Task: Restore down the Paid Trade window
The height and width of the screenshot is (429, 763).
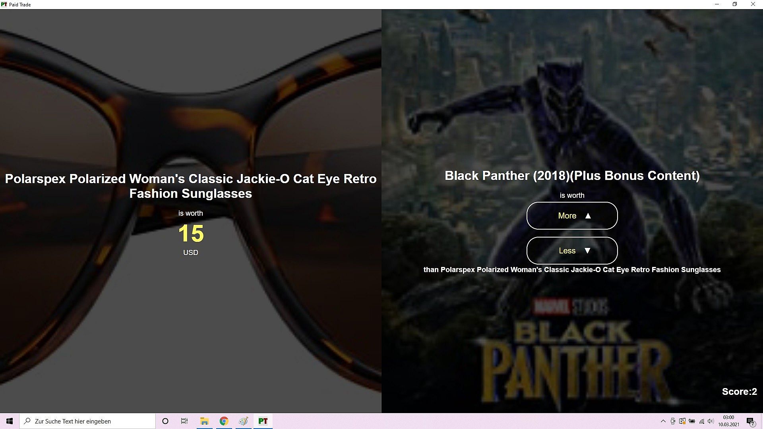Action: (735, 4)
